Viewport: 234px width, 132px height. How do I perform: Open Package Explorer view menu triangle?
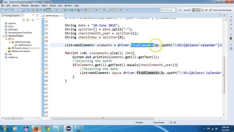38,19
